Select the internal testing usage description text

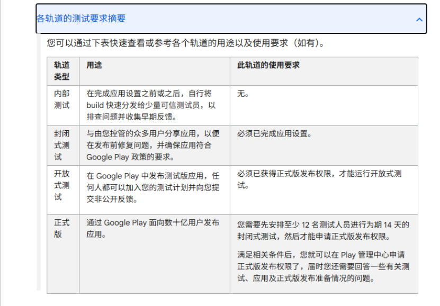[151, 105]
